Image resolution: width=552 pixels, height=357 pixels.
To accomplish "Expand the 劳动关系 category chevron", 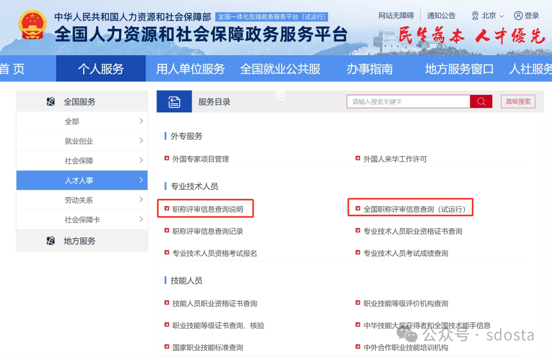I will point(141,200).
